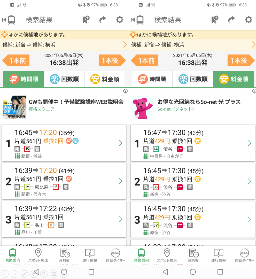Tap 1本後 button on right screen
The height and width of the screenshot is (279, 256).
click(241, 60)
